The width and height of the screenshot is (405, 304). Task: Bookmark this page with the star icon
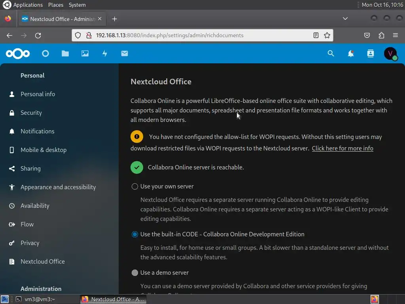point(327,35)
